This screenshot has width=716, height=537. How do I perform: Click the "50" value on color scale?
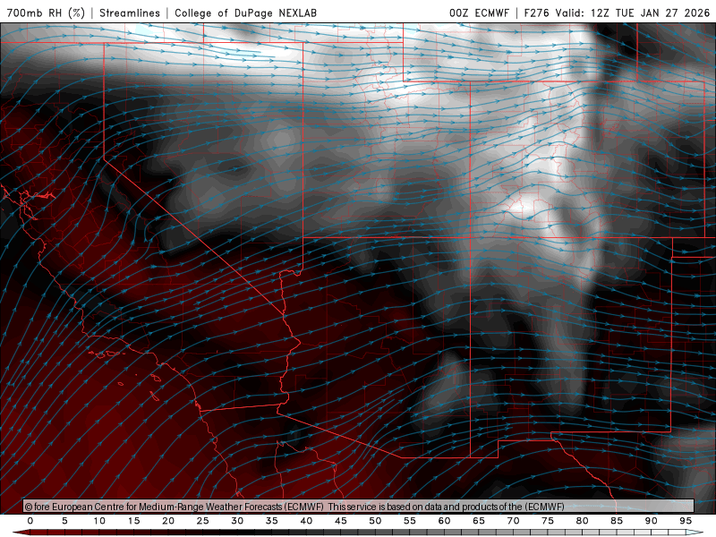point(375,521)
